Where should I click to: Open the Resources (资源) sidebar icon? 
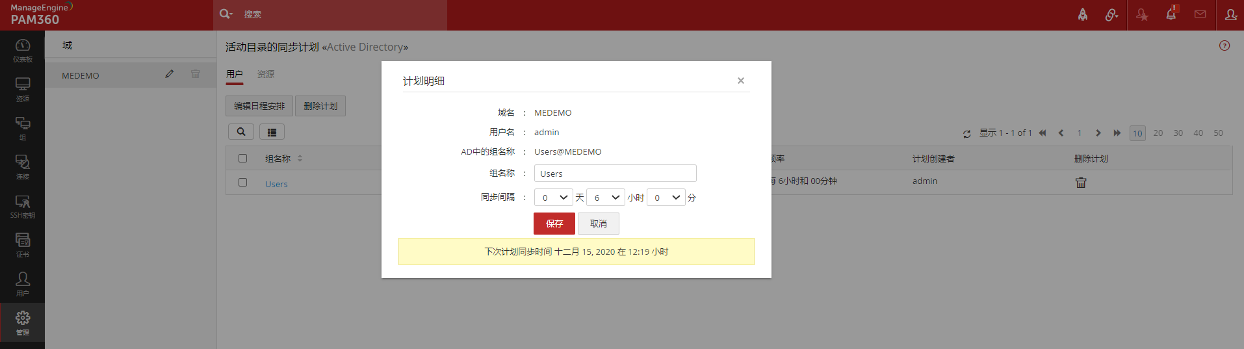[x=23, y=89]
